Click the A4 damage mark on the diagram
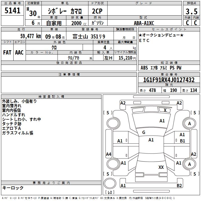The image size is (201, 201). 109,154
